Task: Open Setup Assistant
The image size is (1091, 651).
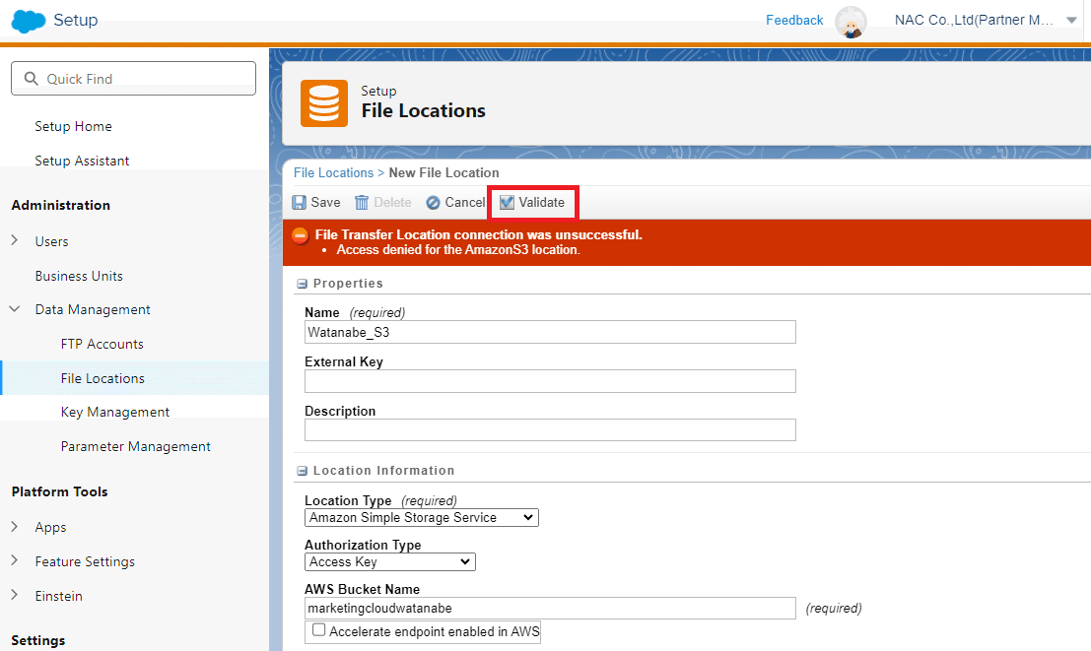Action: [x=82, y=161]
